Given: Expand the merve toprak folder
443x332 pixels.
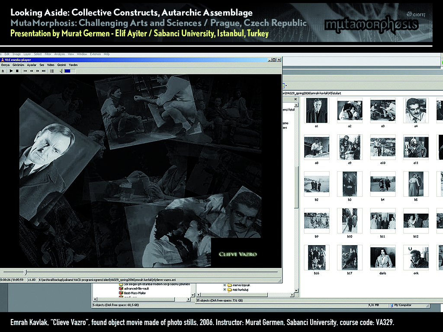Looking at the screenshot, I should [225, 285].
